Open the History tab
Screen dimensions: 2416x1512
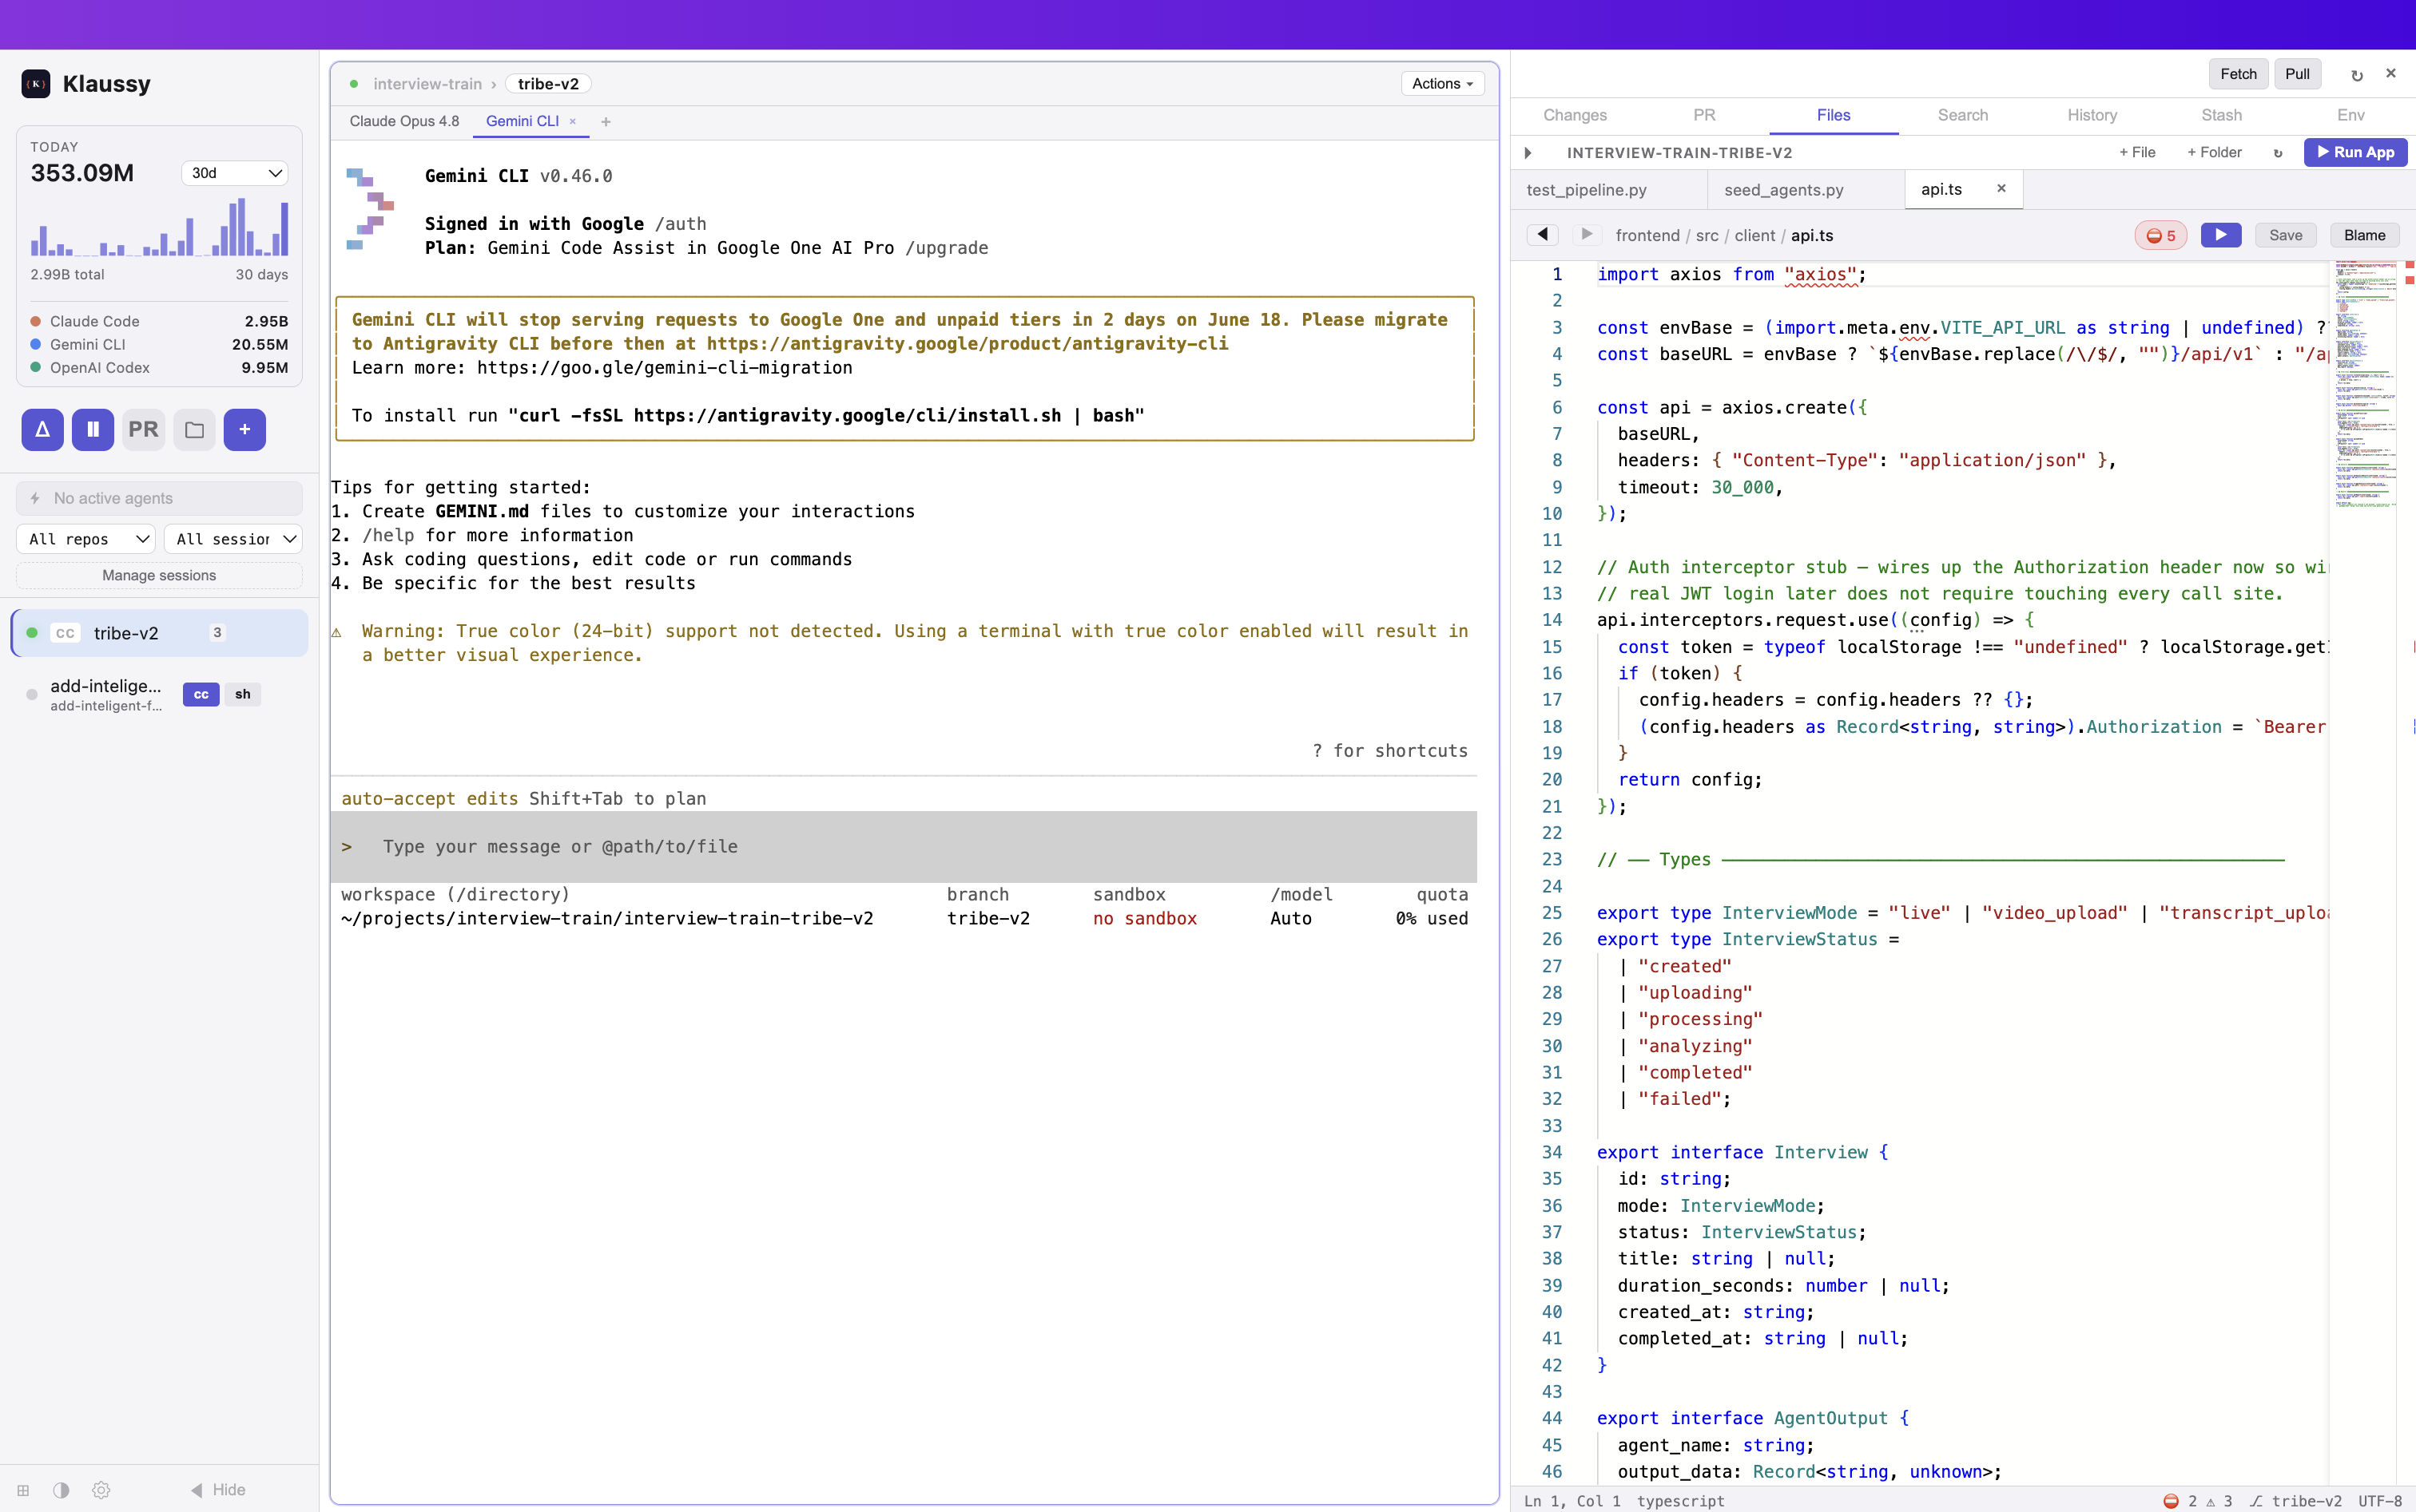(2092, 116)
